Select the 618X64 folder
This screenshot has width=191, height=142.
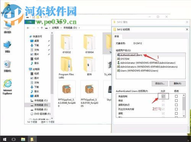(89, 44)
